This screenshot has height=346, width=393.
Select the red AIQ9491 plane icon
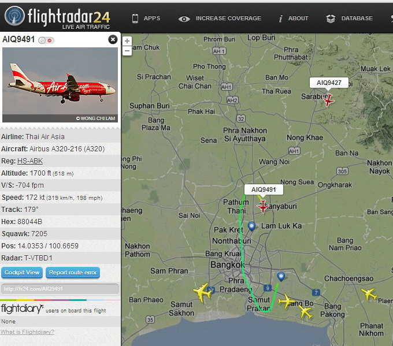pyautogui.click(x=262, y=206)
